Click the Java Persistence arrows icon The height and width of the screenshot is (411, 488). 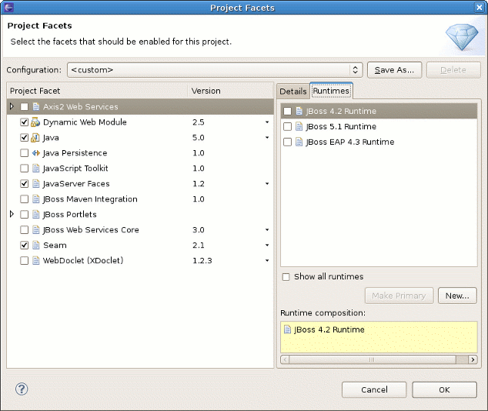(x=36, y=152)
